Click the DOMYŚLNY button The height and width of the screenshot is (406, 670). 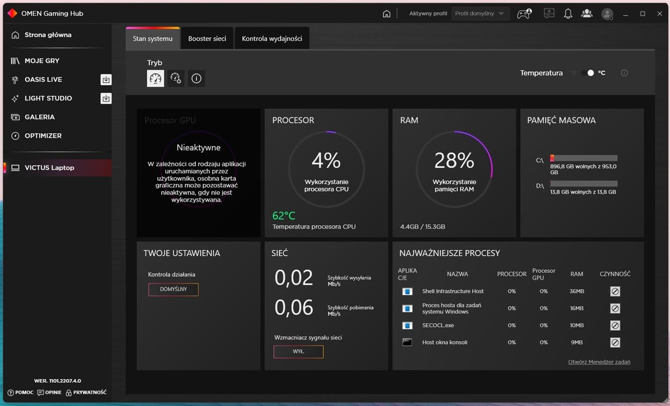click(173, 289)
